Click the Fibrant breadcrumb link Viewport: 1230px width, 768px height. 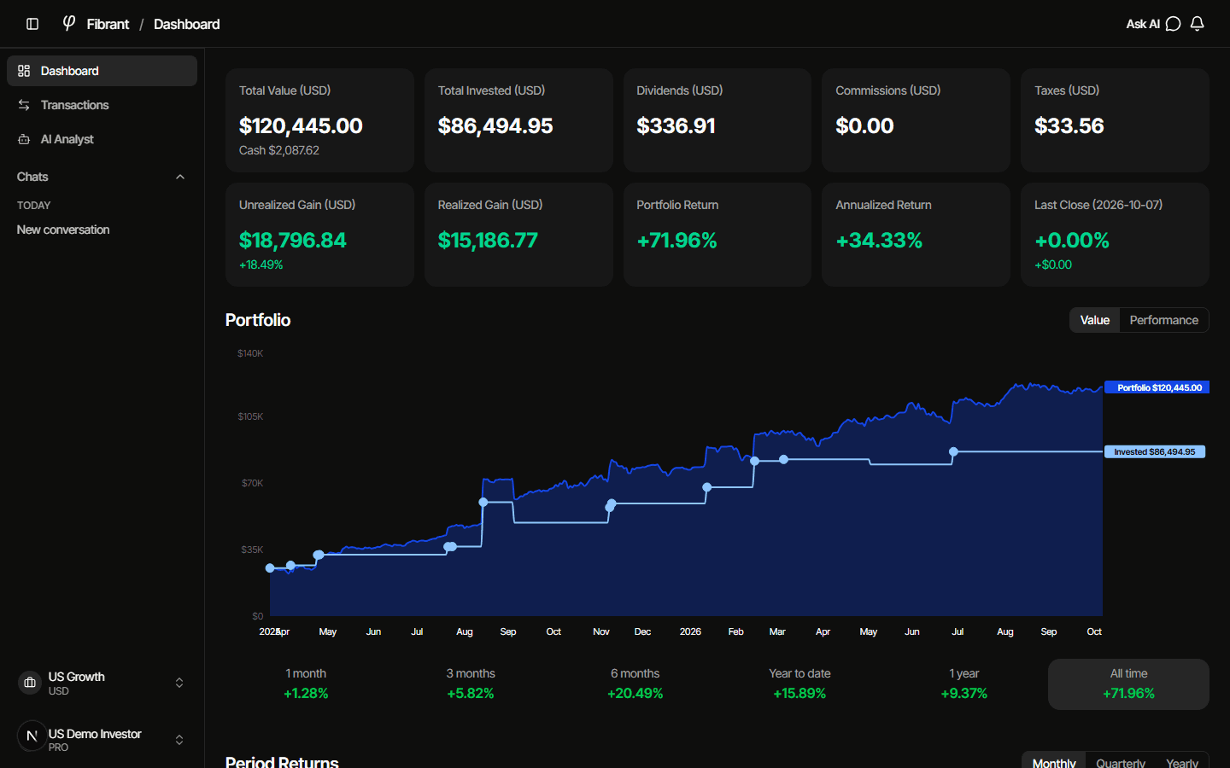click(108, 24)
